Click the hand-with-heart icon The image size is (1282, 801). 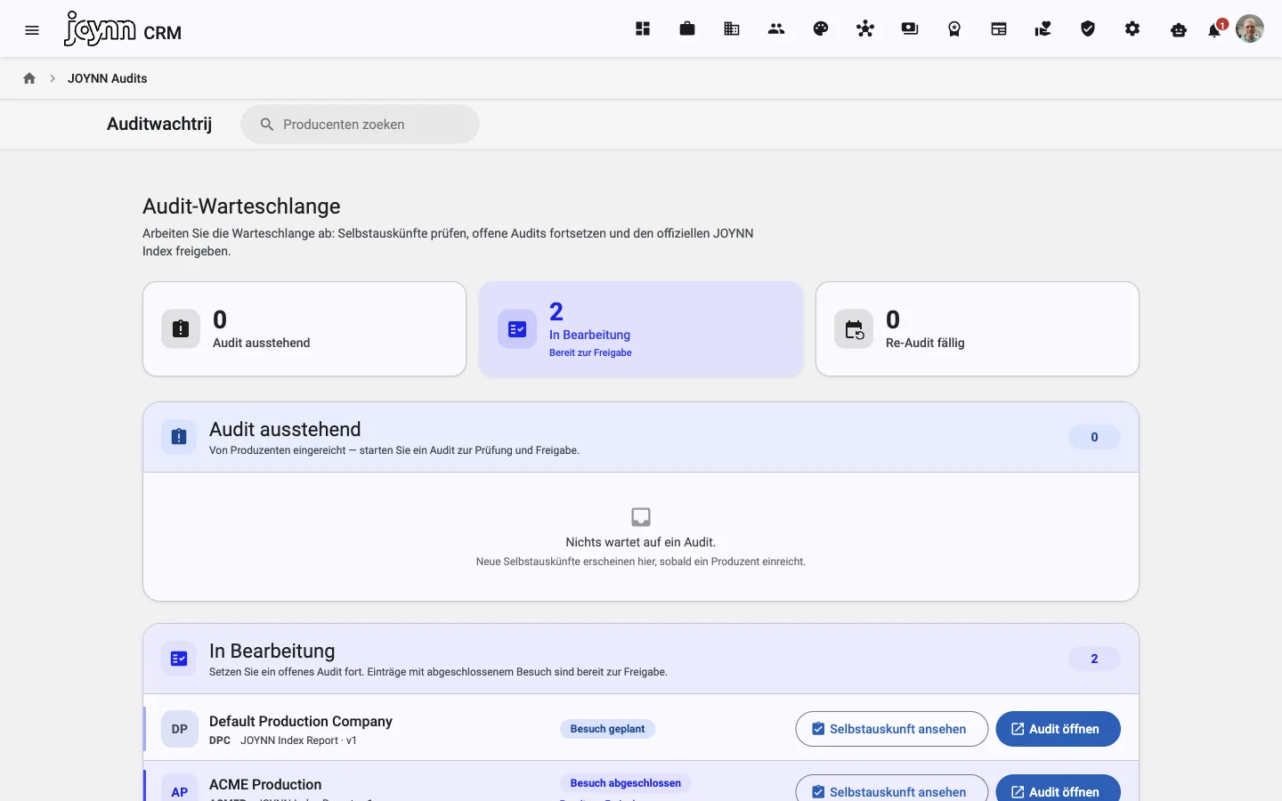(x=1043, y=29)
